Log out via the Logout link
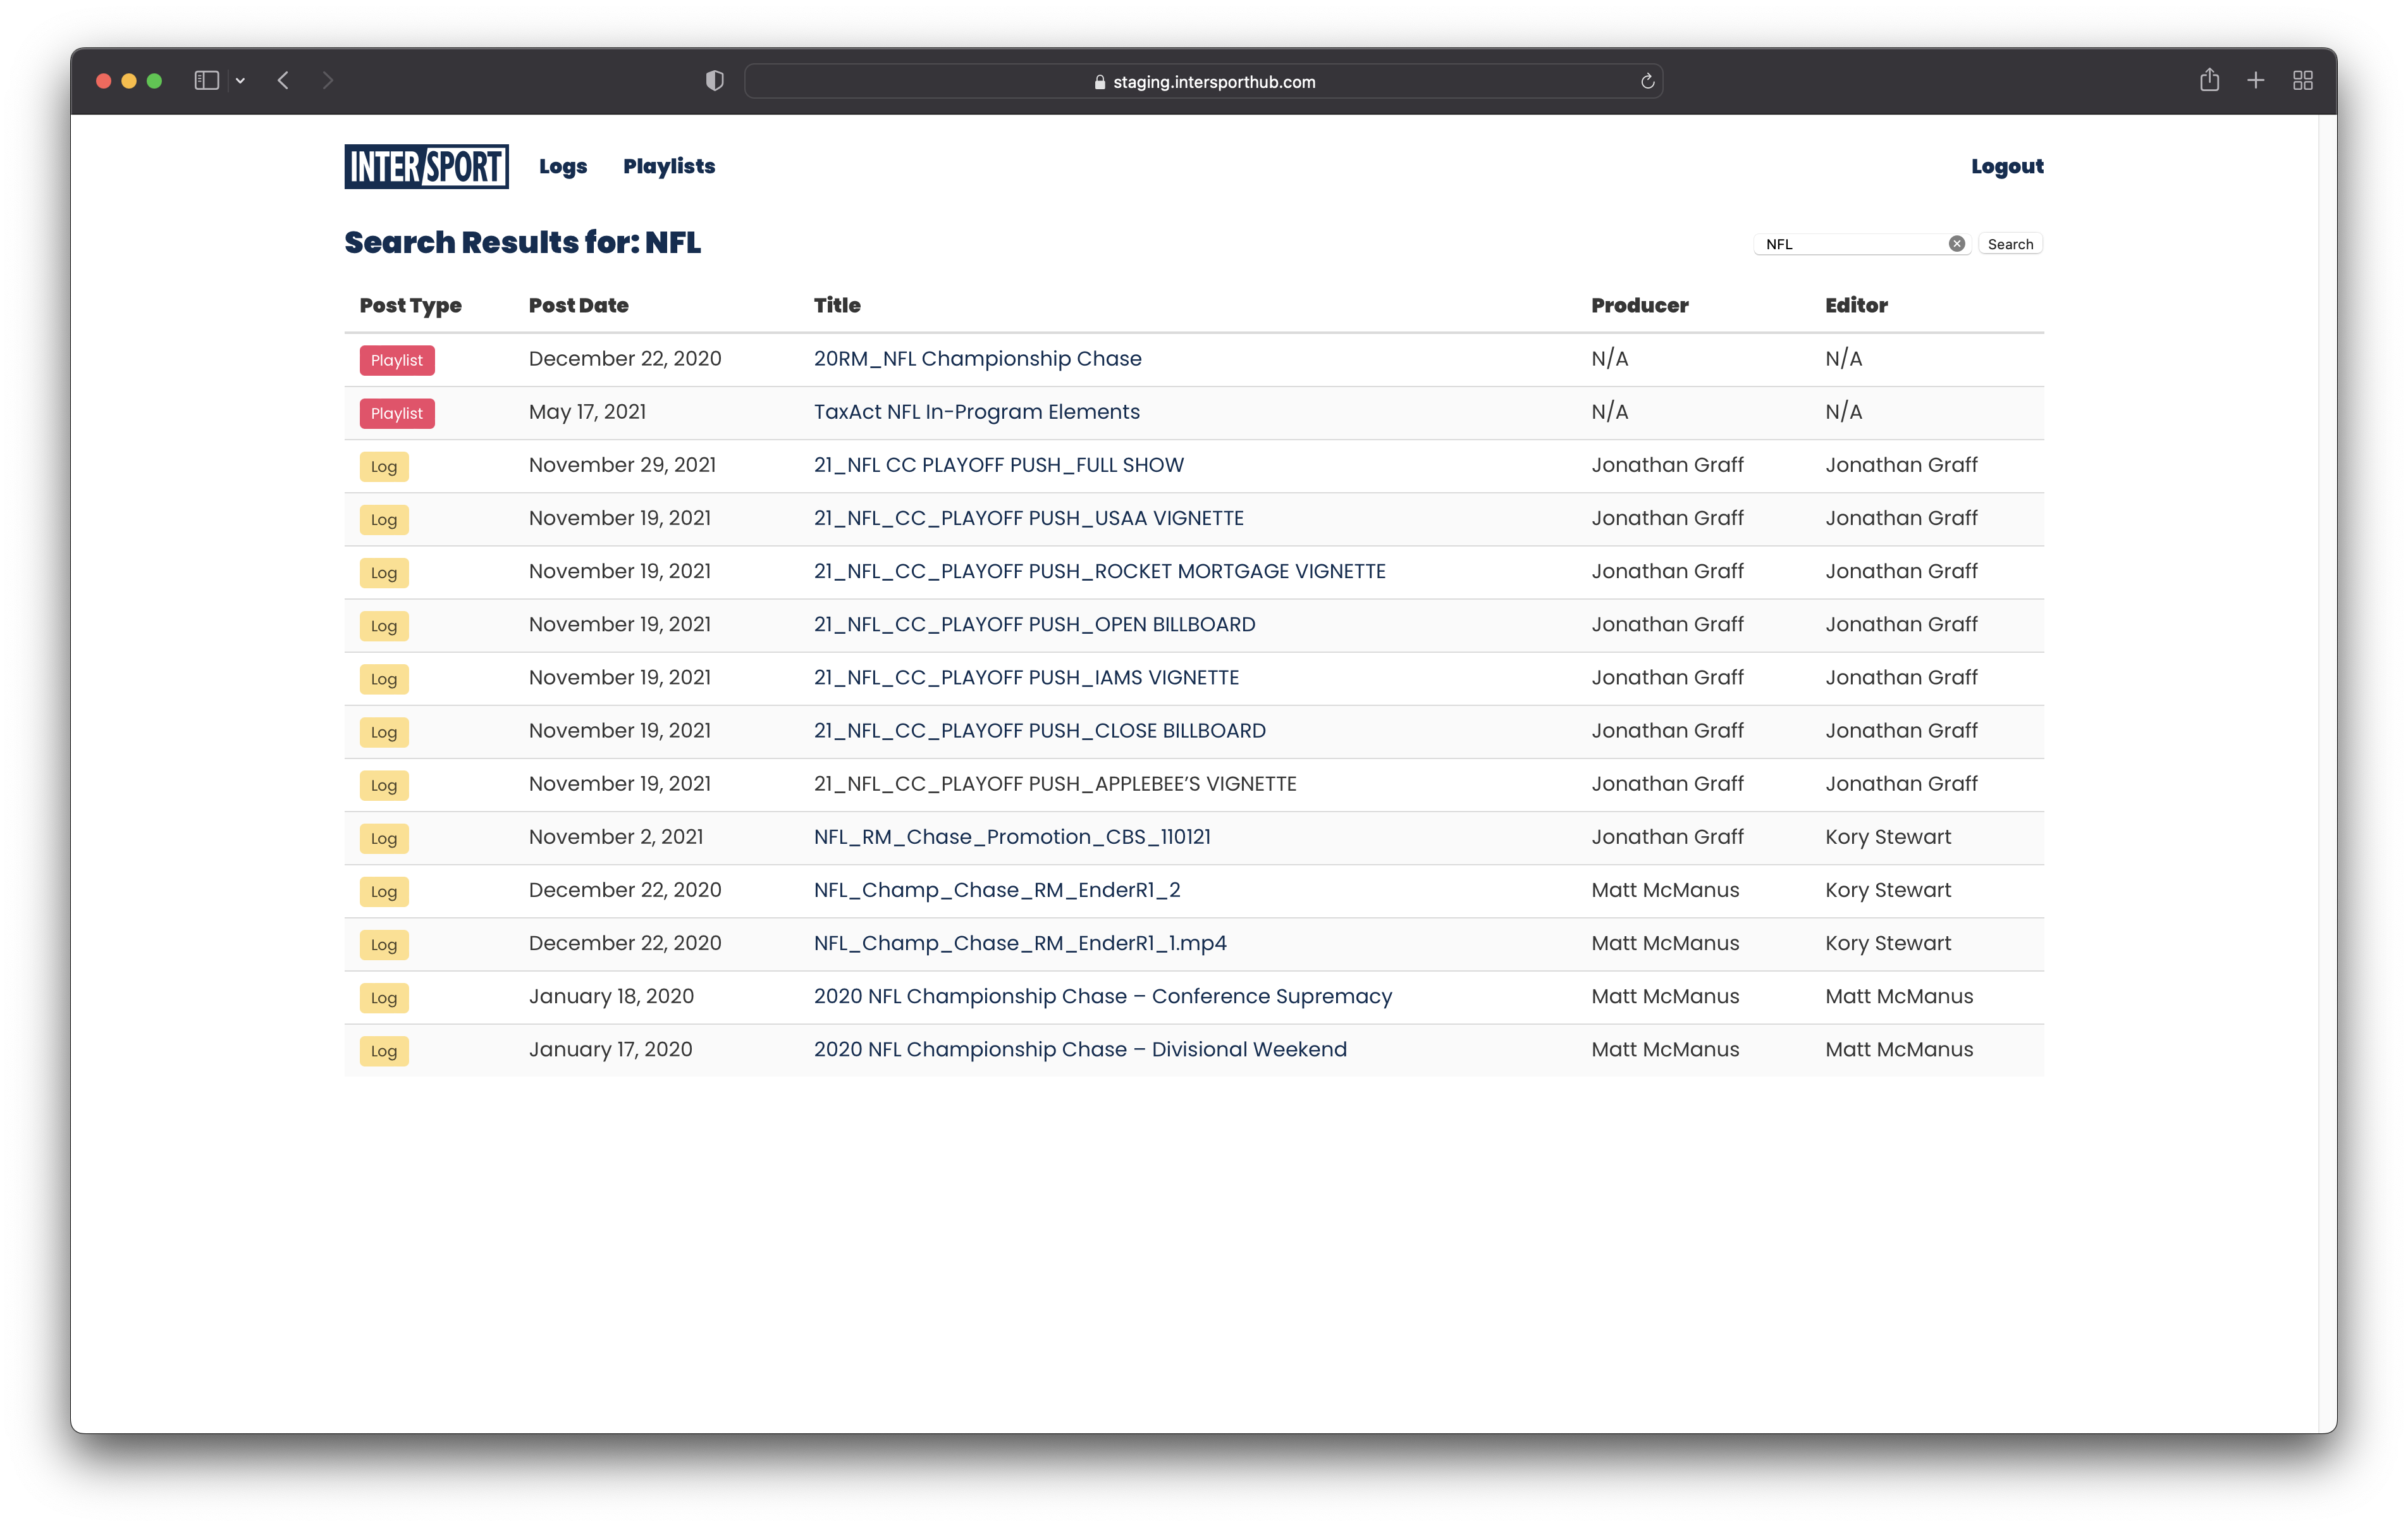The width and height of the screenshot is (2408, 1527). (x=2007, y=167)
